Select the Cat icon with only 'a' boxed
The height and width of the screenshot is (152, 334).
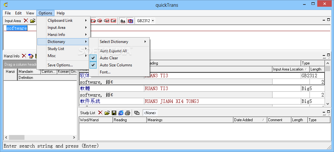click(x=100, y=21)
